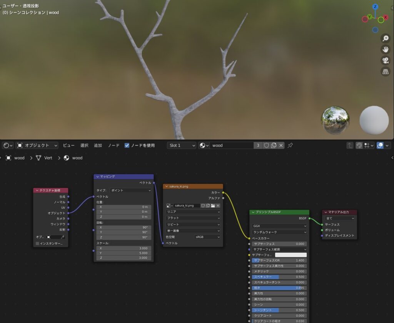The width and height of the screenshot is (394, 323).
Task: Toggle the node editor overlay button
Action: (380, 146)
